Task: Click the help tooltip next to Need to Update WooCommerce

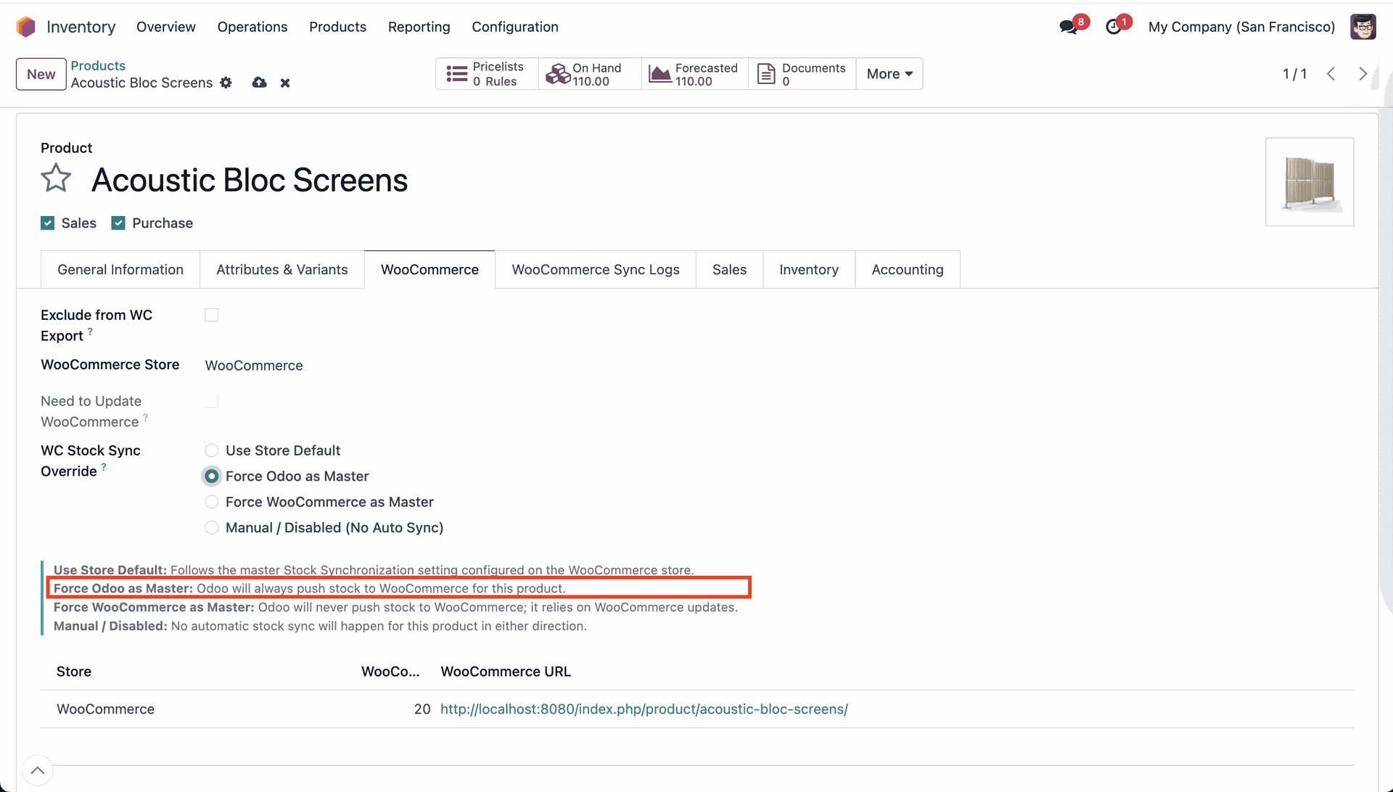Action: tap(145, 418)
